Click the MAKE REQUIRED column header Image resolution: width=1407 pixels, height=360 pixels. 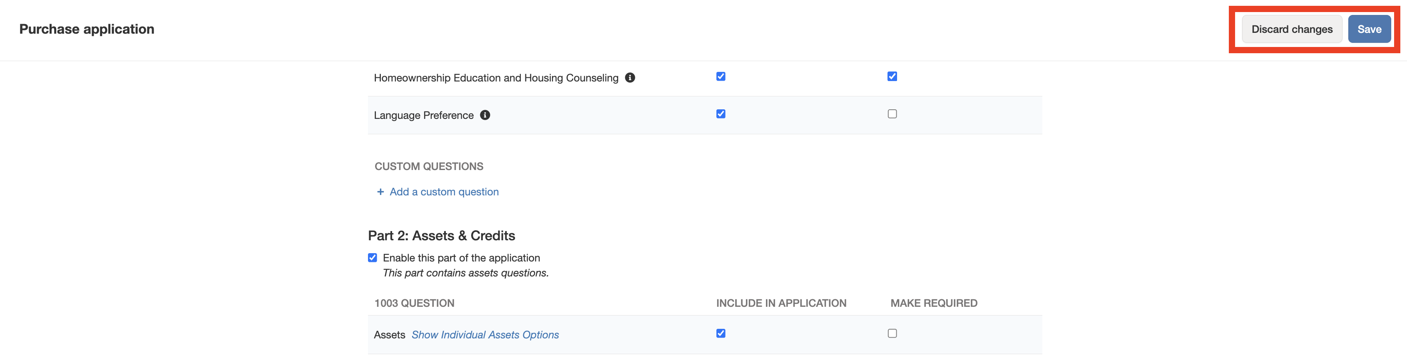[x=933, y=303]
